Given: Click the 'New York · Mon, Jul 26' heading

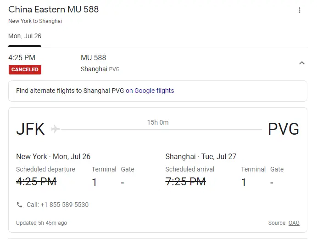Looking at the screenshot, I should coord(53,157).
